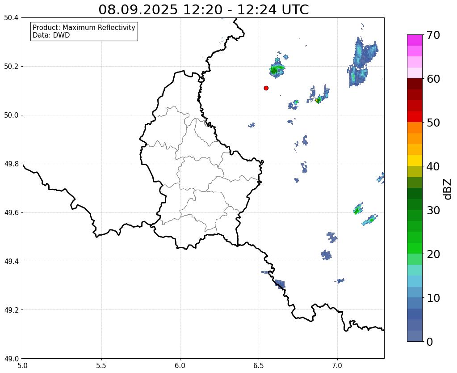Click the 6.0 longitude axis label
Viewport: 457px width, 373px height.
[x=180, y=365]
